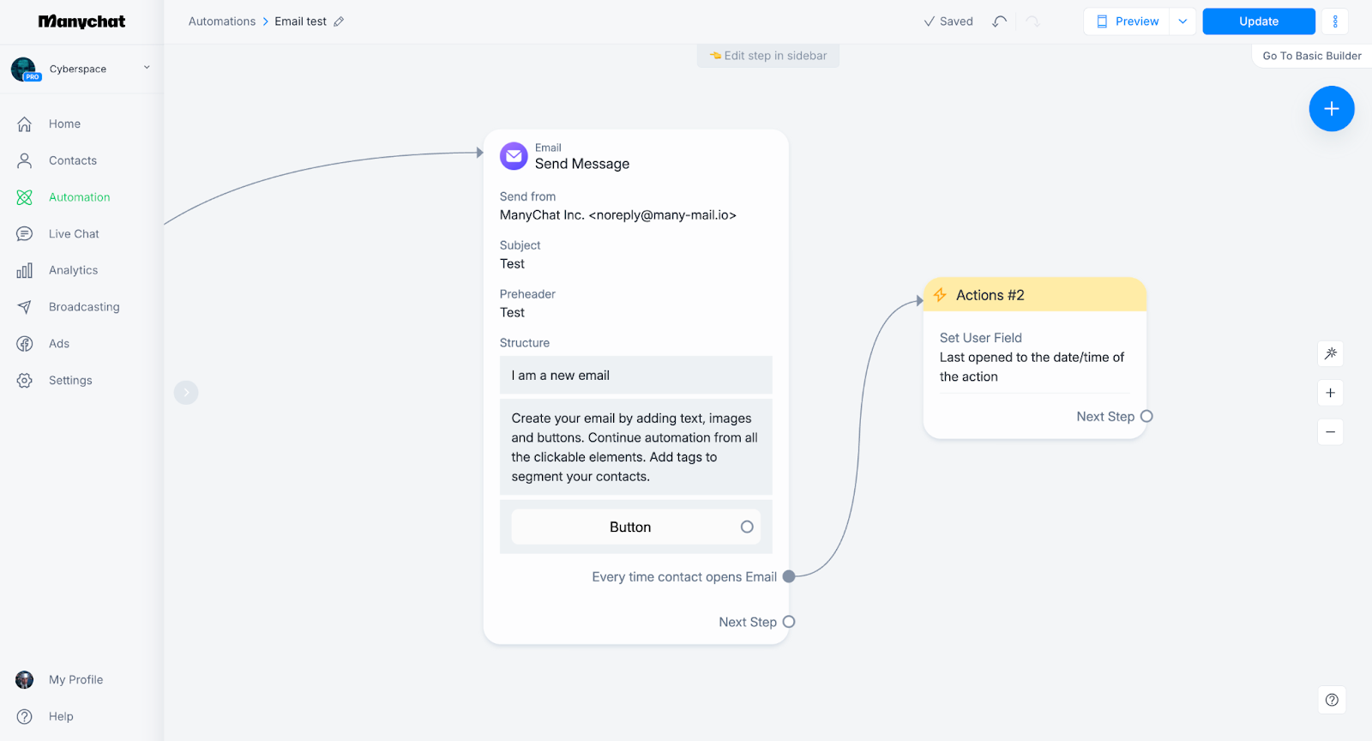Image resolution: width=1372 pixels, height=741 pixels.
Task: Open Live Chat from the sidebar
Action: click(x=74, y=234)
